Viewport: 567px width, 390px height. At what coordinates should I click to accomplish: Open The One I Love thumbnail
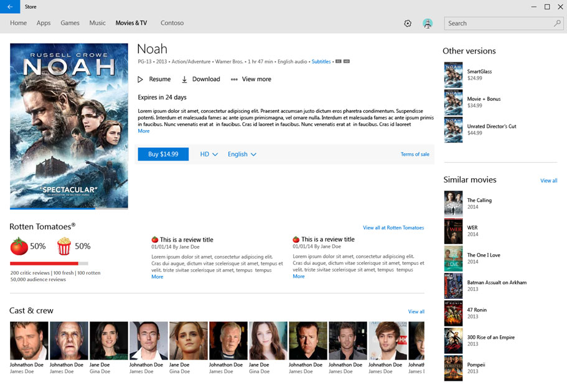(454, 259)
